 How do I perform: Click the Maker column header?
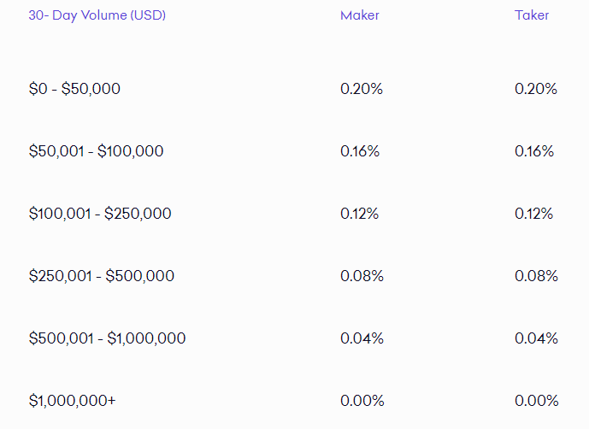[x=360, y=15]
